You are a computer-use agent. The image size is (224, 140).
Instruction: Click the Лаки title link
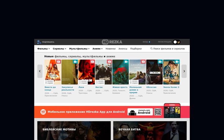(81, 87)
